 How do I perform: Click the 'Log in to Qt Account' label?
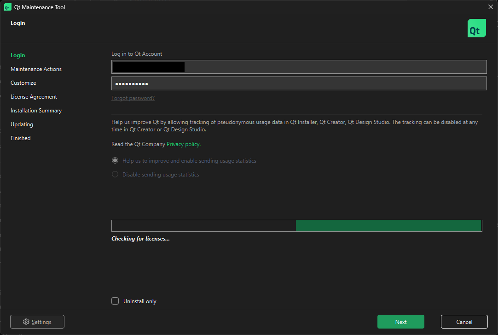pos(137,54)
